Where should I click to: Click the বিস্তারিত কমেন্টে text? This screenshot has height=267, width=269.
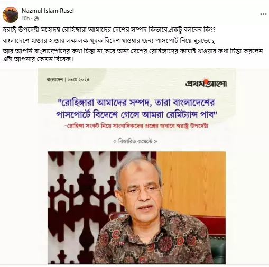point(135,141)
